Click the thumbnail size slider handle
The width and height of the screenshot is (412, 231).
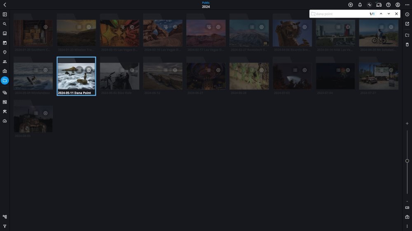407,161
